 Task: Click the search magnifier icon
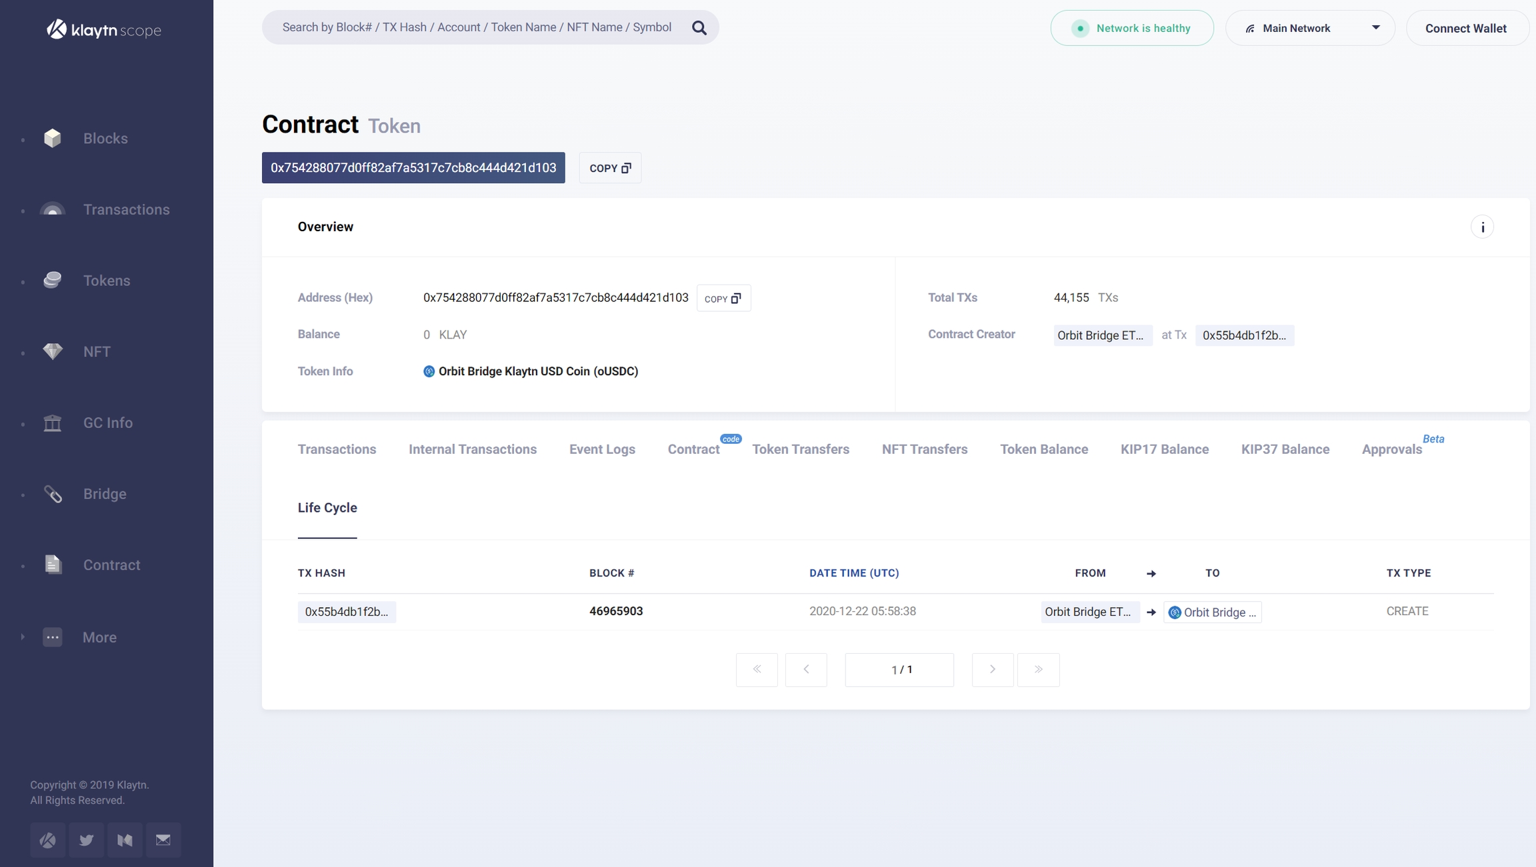(x=699, y=28)
